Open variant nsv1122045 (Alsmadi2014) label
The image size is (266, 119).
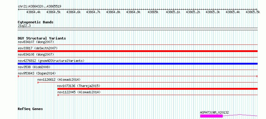tap(79, 92)
